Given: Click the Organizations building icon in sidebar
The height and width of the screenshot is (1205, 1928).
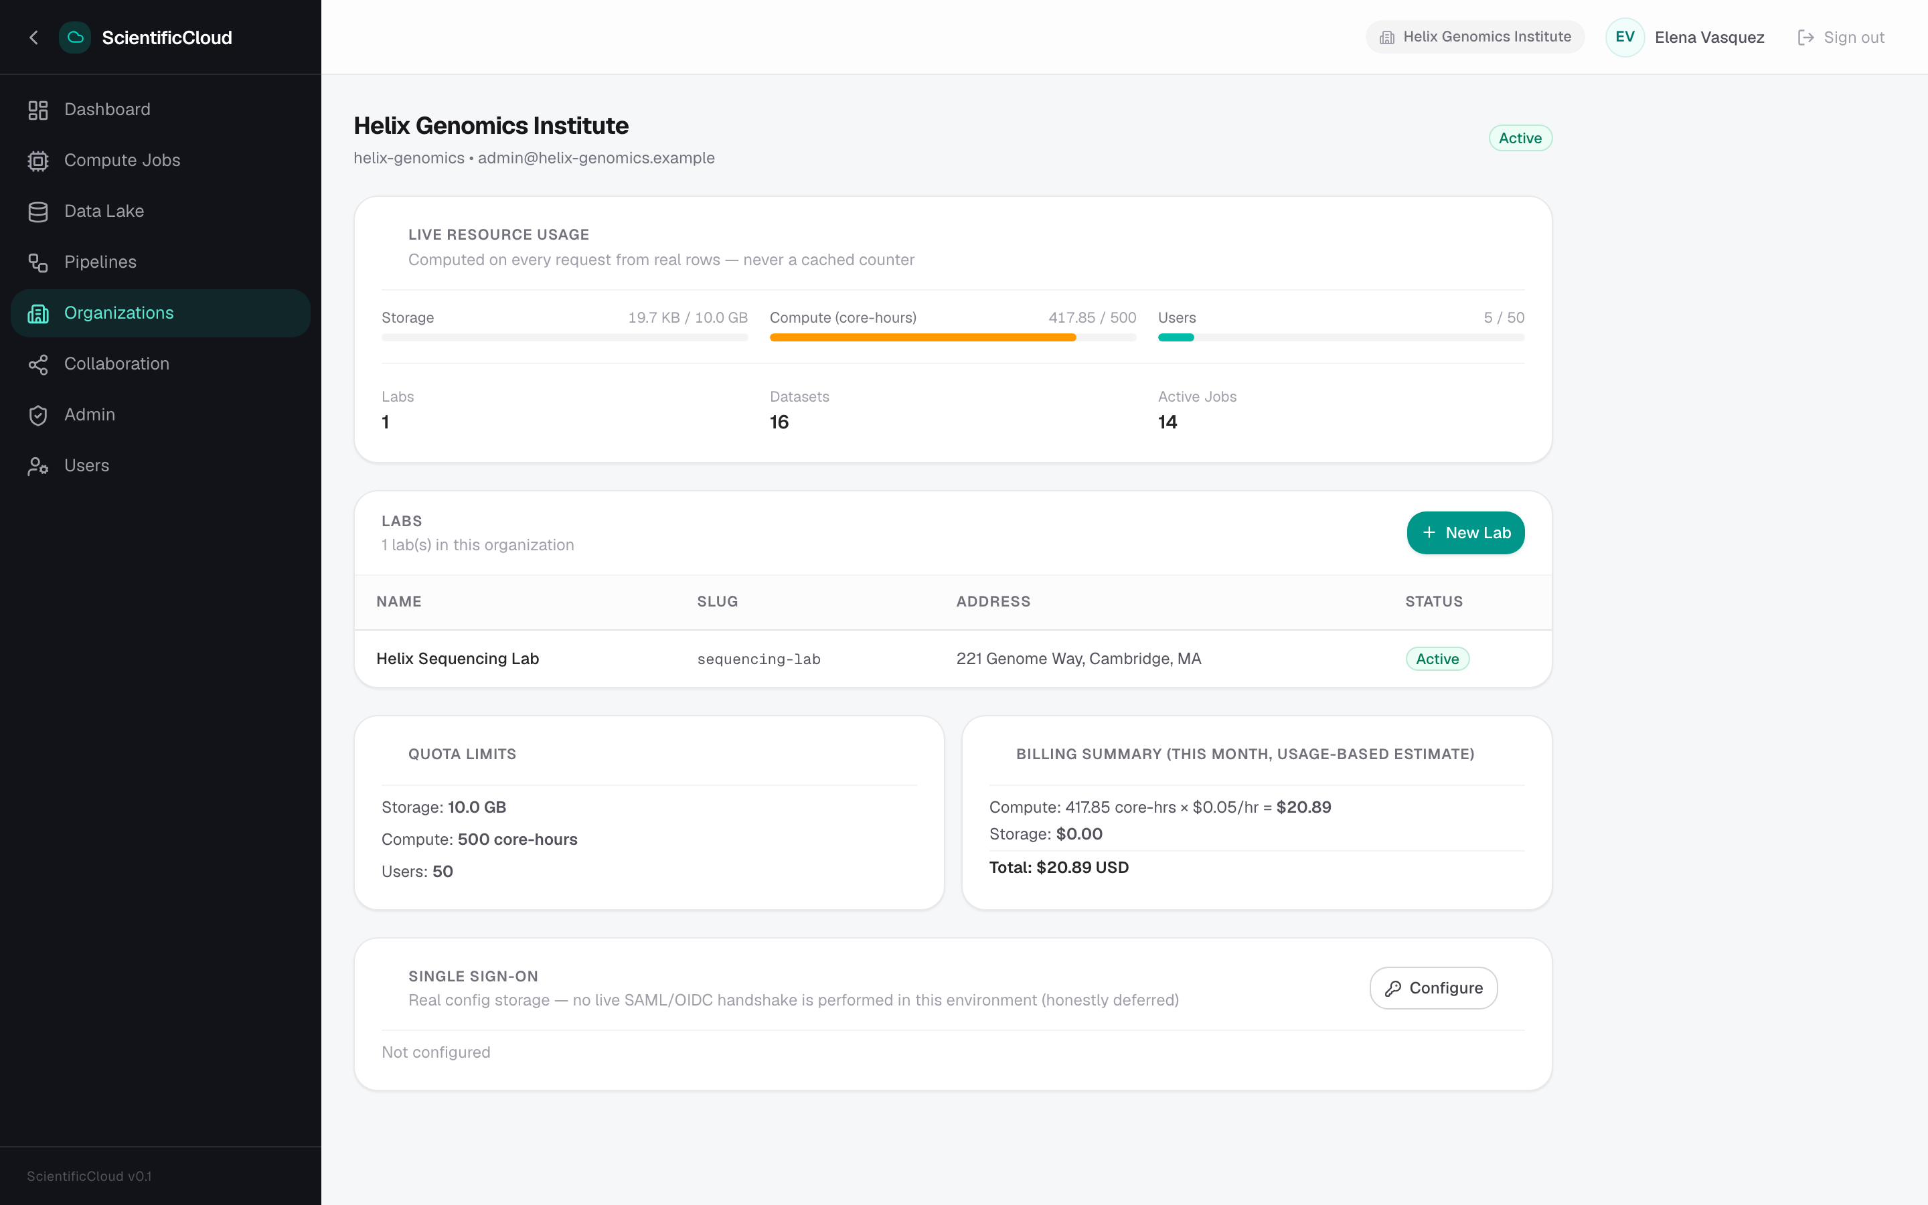Looking at the screenshot, I should [x=38, y=313].
